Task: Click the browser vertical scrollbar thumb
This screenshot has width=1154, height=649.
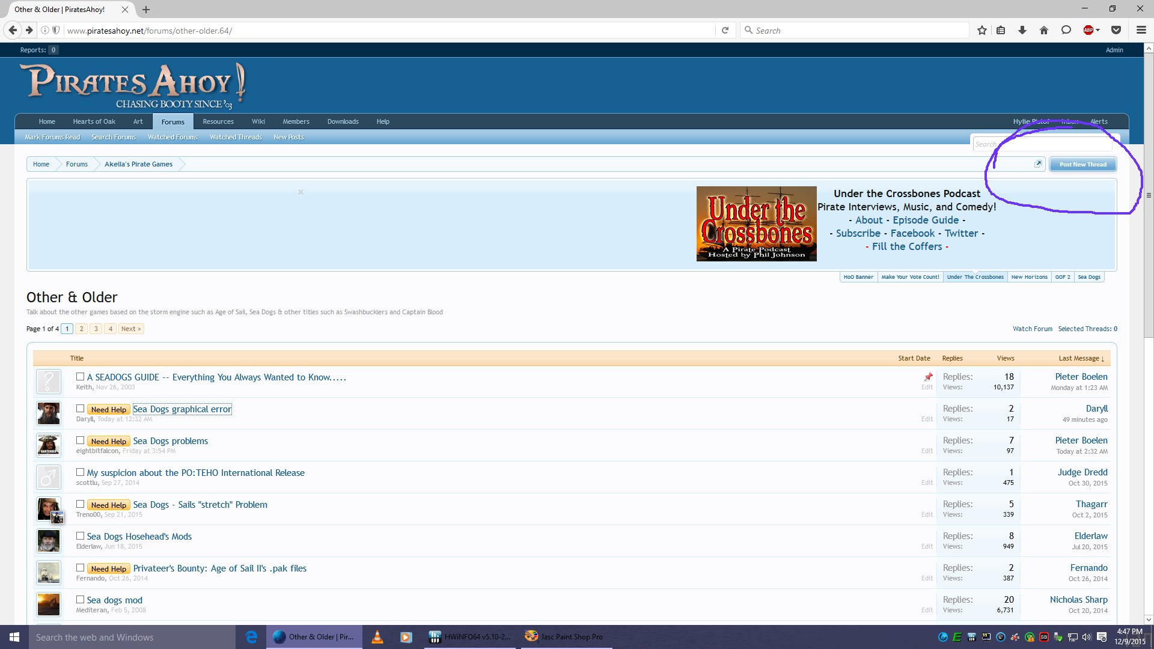Action: [x=1149, y=195]
